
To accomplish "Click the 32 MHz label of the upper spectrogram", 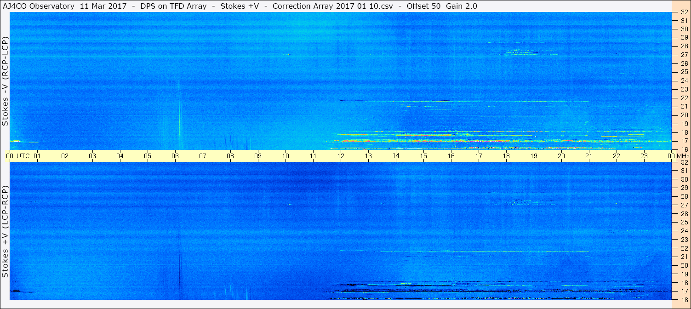I will point(684,12).
